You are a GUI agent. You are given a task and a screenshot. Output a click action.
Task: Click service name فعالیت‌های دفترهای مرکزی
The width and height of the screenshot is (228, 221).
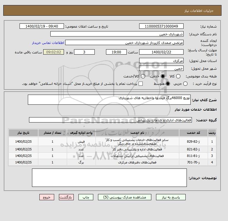(137, 162)
